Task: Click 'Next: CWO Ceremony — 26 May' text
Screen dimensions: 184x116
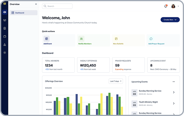Action: click(163, 69)
